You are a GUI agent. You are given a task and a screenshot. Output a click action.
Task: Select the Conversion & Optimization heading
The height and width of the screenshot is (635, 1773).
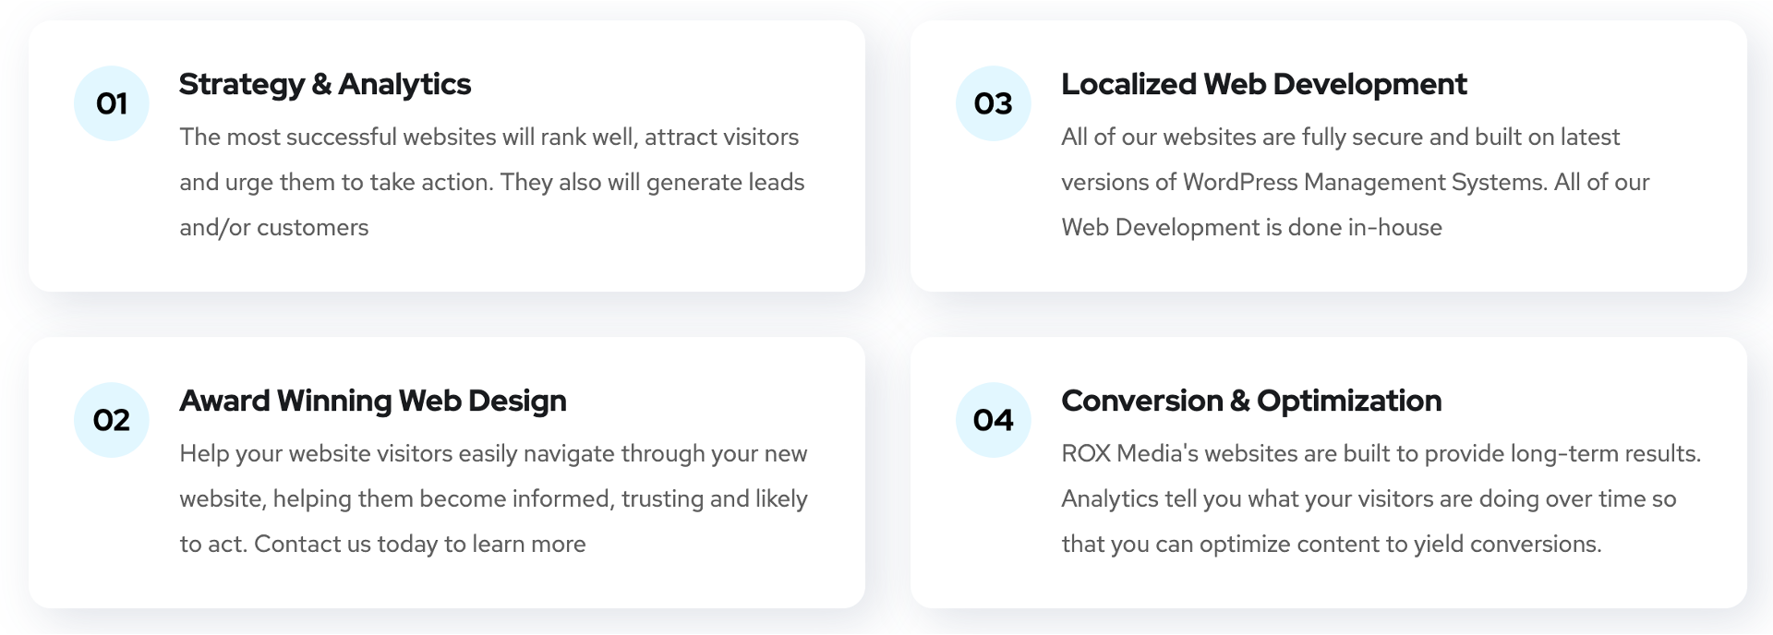tap(1251, 401)
